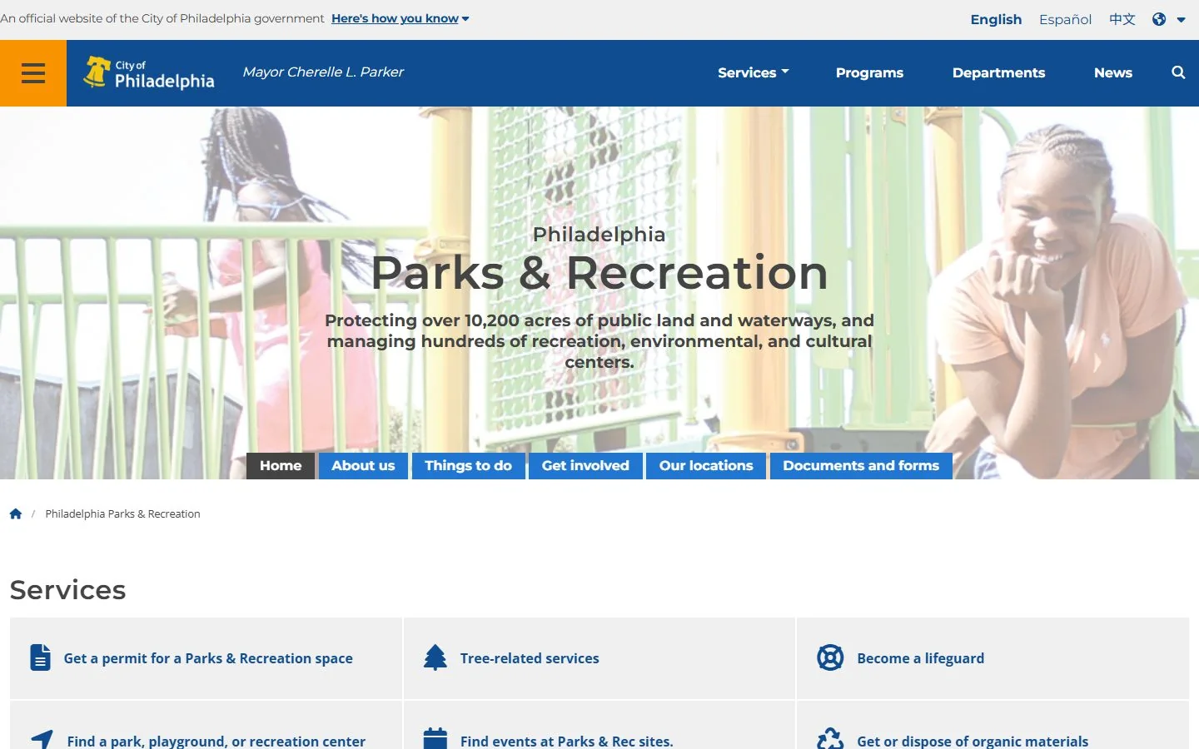Open Programs in the top navigation
The height and width of the screenshot is (749, 1199).
[869, 72]
